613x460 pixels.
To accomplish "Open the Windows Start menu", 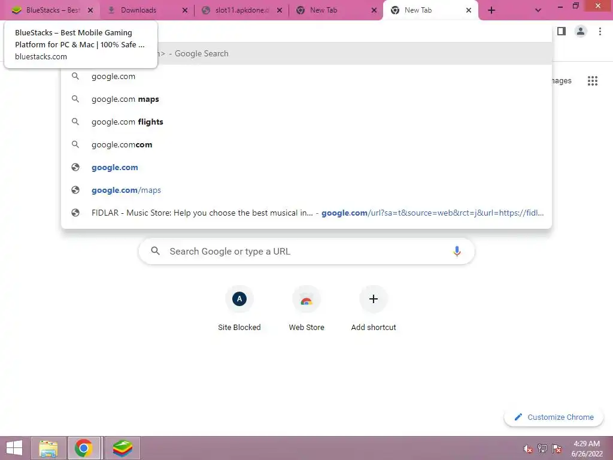I will pyautogui.click(x=14, y=448).
